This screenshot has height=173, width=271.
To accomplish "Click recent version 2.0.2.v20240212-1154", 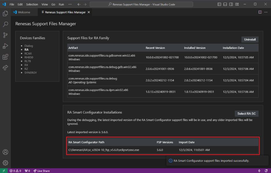I will [x=160, y=80].
